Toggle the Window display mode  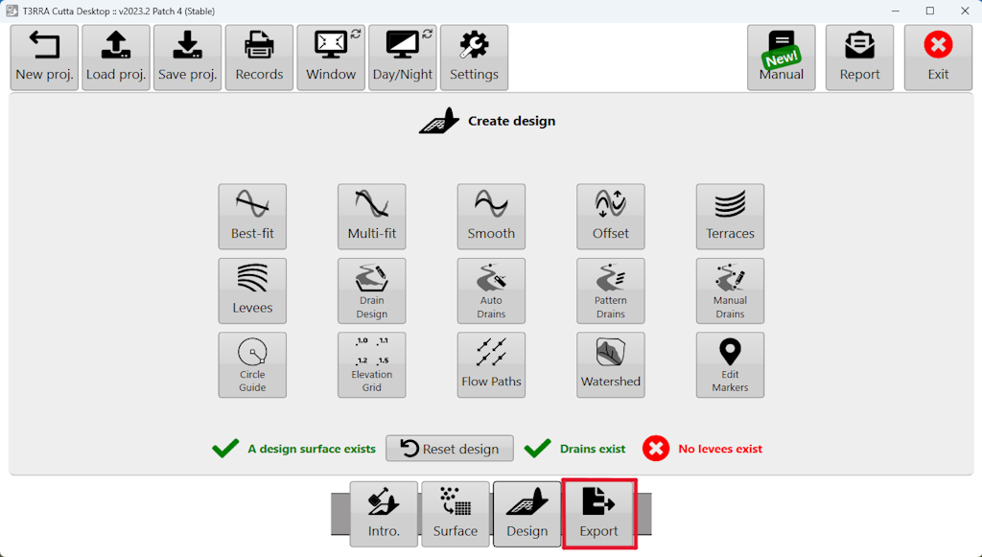[x=331, y=58]
